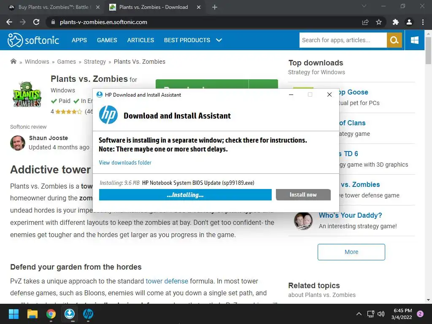The image size is (432, 324).
Task: Click View downloads folder link
Action: point(125,162)
